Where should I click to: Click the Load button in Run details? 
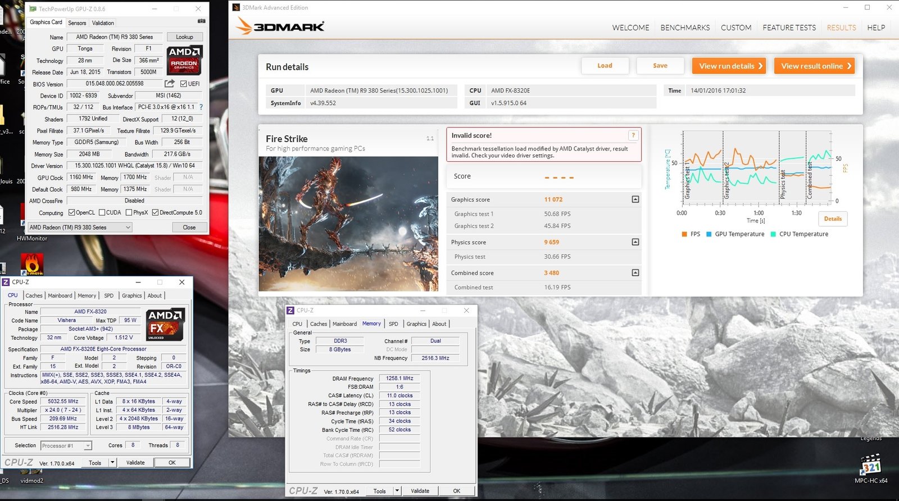[605, 66]
